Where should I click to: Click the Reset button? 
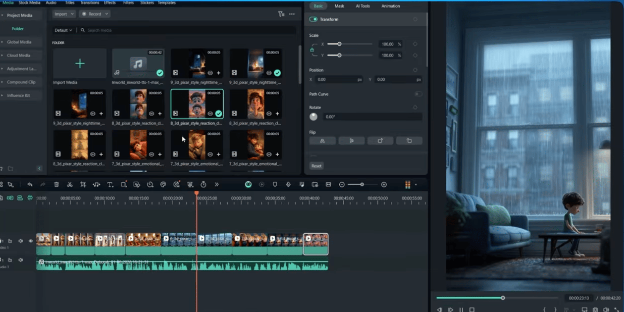pyautogui.click(x=317, y=166)
